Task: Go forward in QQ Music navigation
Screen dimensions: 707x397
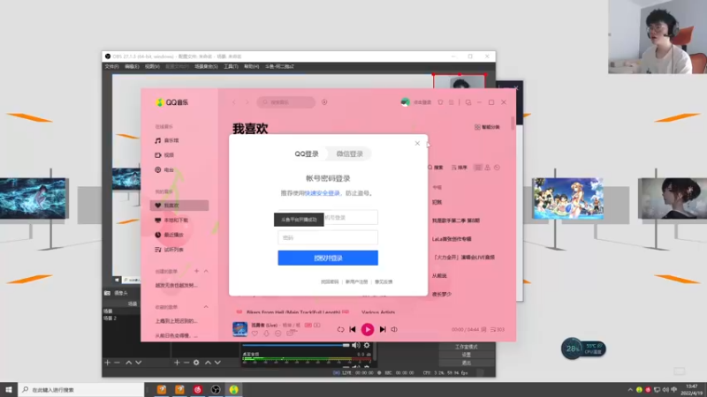Action: (247, 102)
